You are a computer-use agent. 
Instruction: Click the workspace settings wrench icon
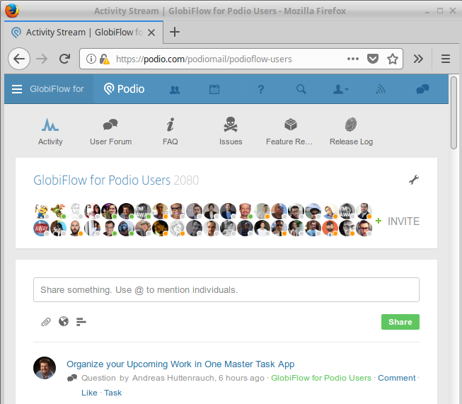pyautogui.click(x=414, y=180)
